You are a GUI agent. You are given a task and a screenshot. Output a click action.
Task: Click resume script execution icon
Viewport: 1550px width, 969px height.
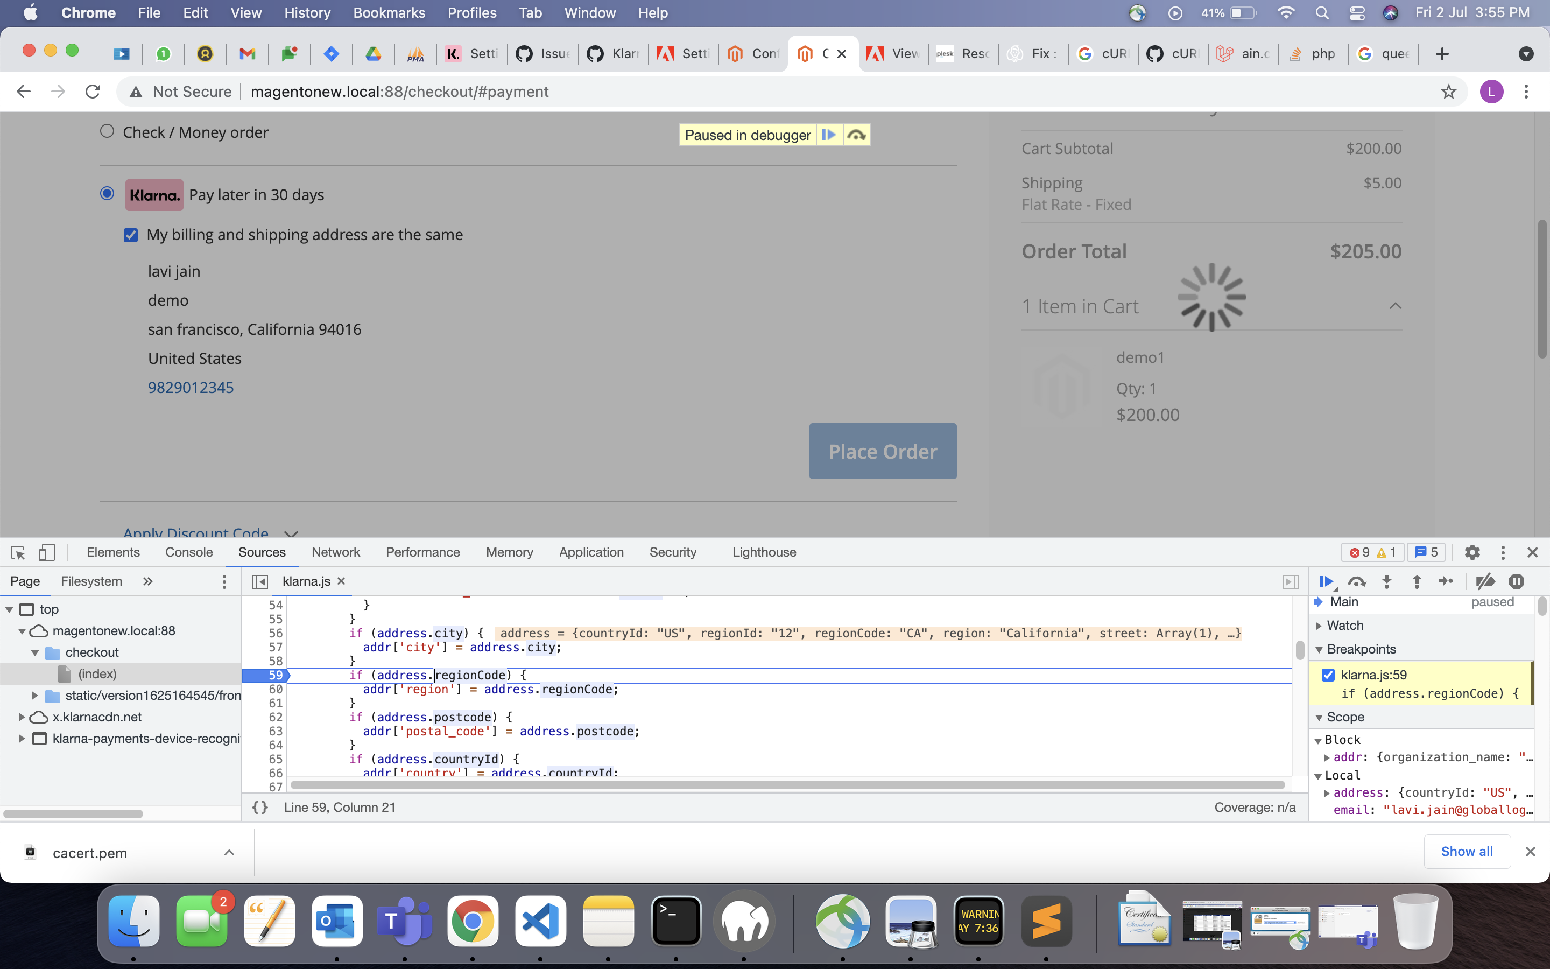pos(1327,581)
